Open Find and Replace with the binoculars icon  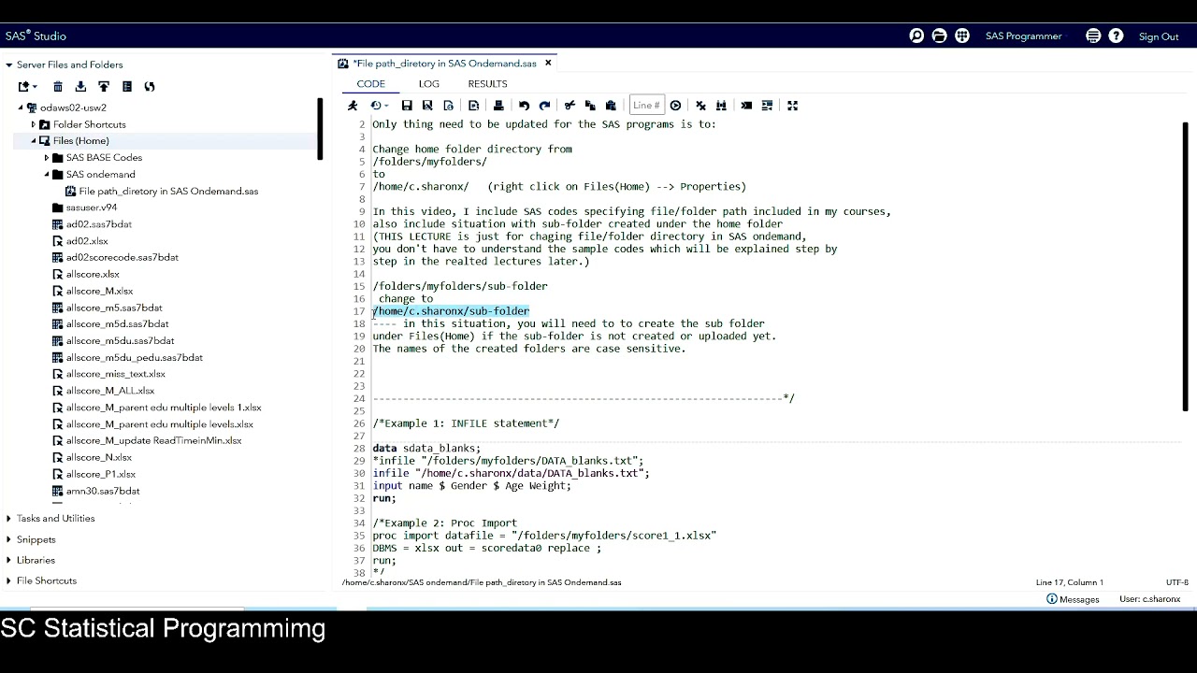(721, 106)
